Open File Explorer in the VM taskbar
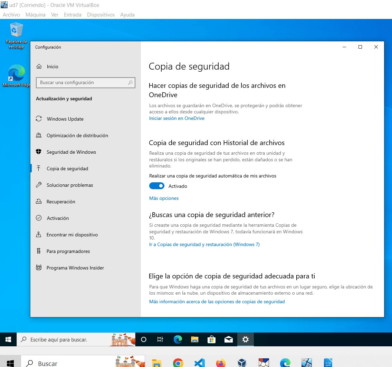 [195, 339]
